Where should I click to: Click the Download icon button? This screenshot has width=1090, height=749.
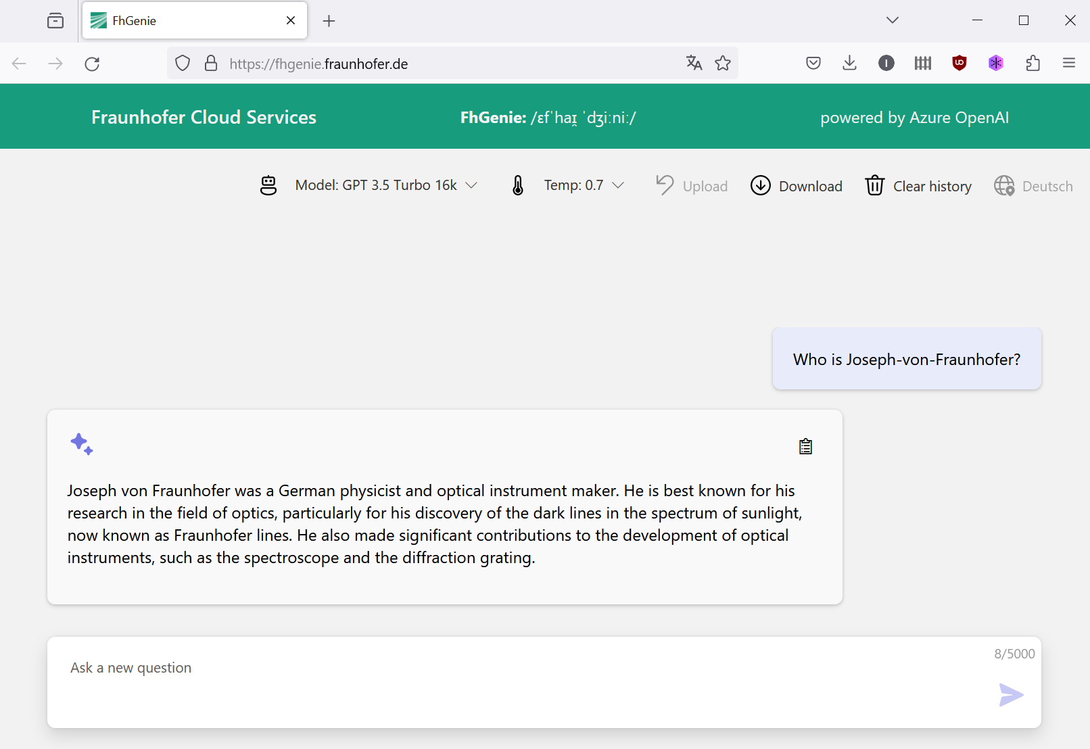point(761,185)
